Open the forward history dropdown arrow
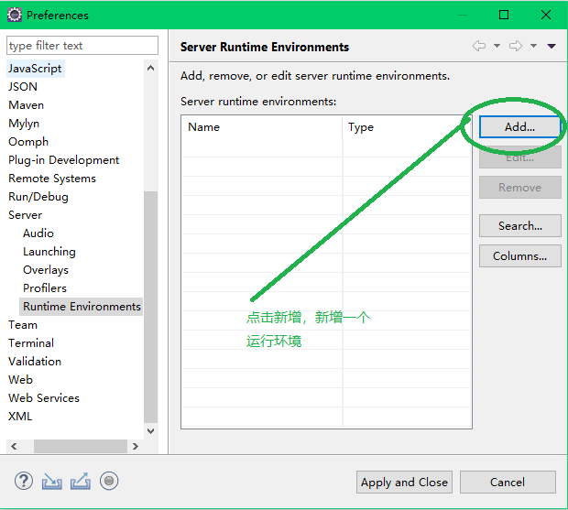568x510 pixels. (x=533, y=46)
